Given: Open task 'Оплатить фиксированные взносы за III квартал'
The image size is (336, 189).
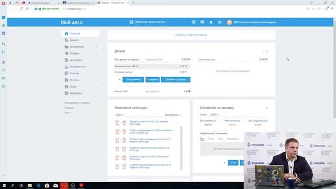Looking at the screenshot, I should (150, 166).
